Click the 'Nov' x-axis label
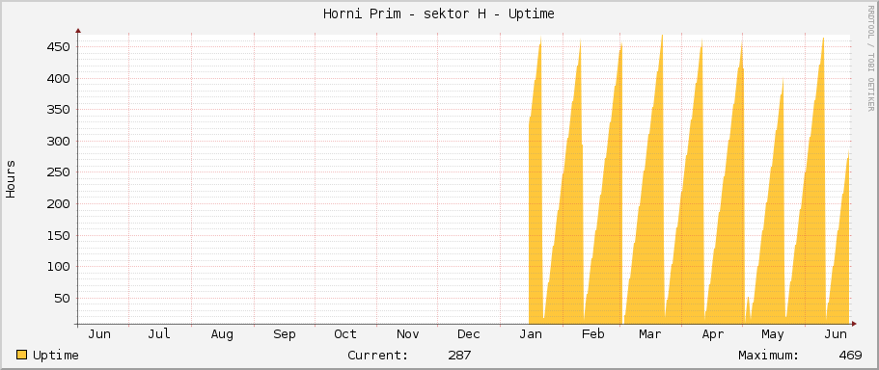The height and width of the screenshot is (370, 879). coord(407,334)
